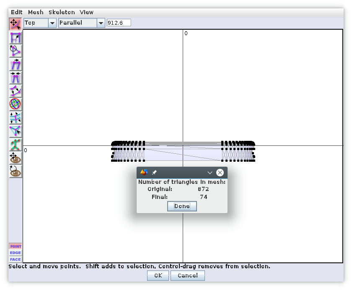Select the rotate viewpoint tool
The height and width of the screenshot is (290, 352).
[15, 171]
